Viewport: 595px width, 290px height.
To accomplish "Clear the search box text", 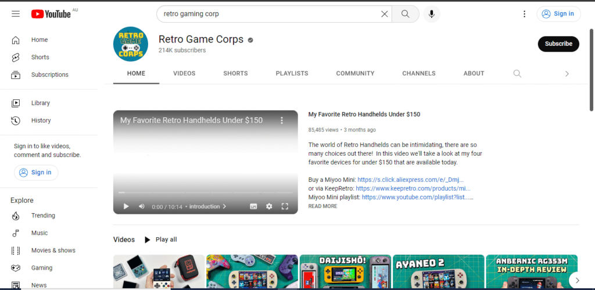I will click(x=385, y=14).
